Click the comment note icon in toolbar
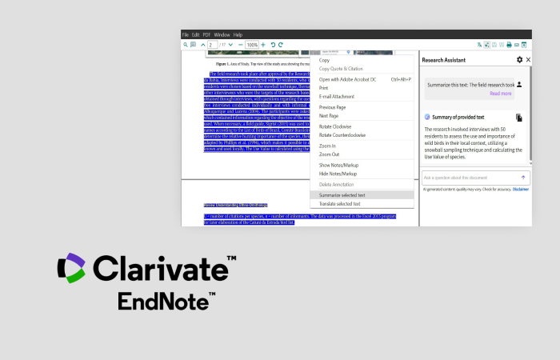The height and width of the screenshot is (360, 560). (193, 45)
